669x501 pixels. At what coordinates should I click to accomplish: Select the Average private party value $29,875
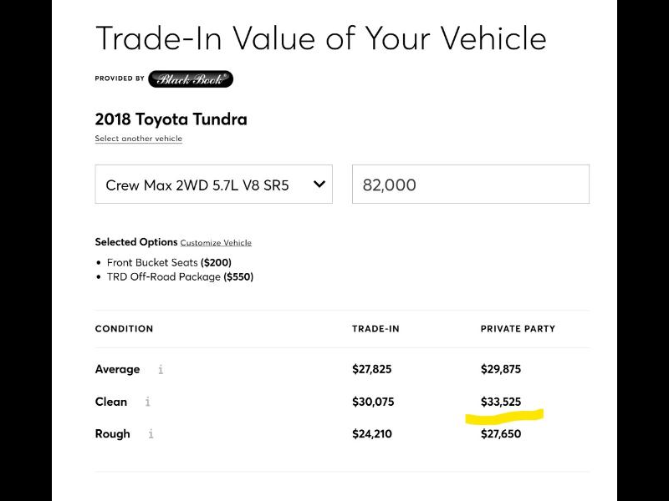tap(501, 369)
